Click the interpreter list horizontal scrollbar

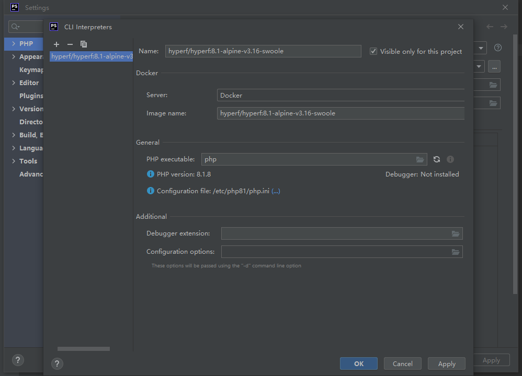[84, 349]
